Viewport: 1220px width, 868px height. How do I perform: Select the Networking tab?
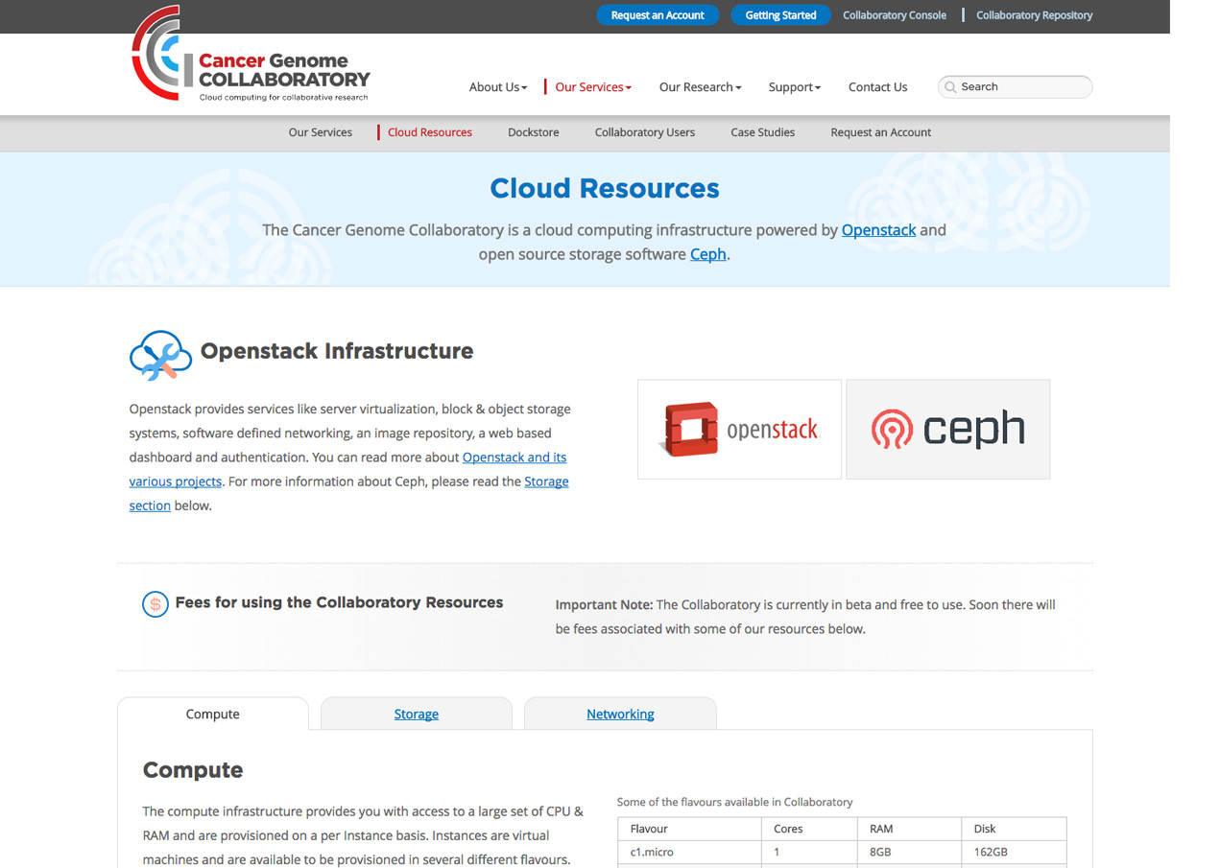(x=620, y=715)
